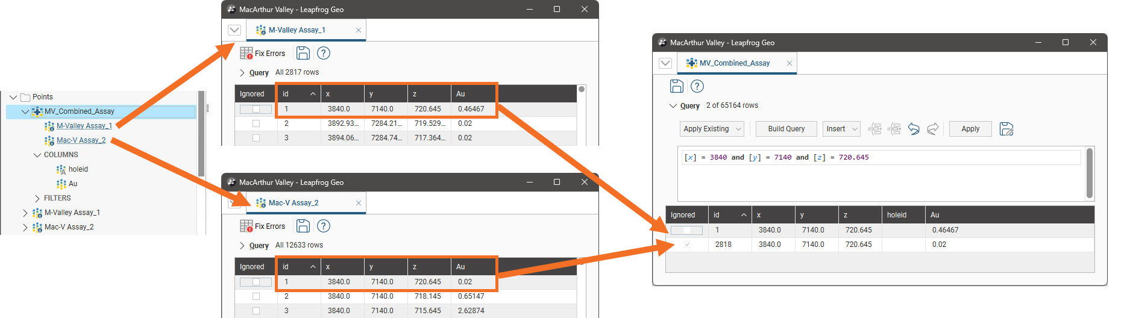Open the linked M-Valley Assay_1 under MV_Combined_Assay
The width and height of the screenshot is (1127, 318).
[x=84, y=126]
